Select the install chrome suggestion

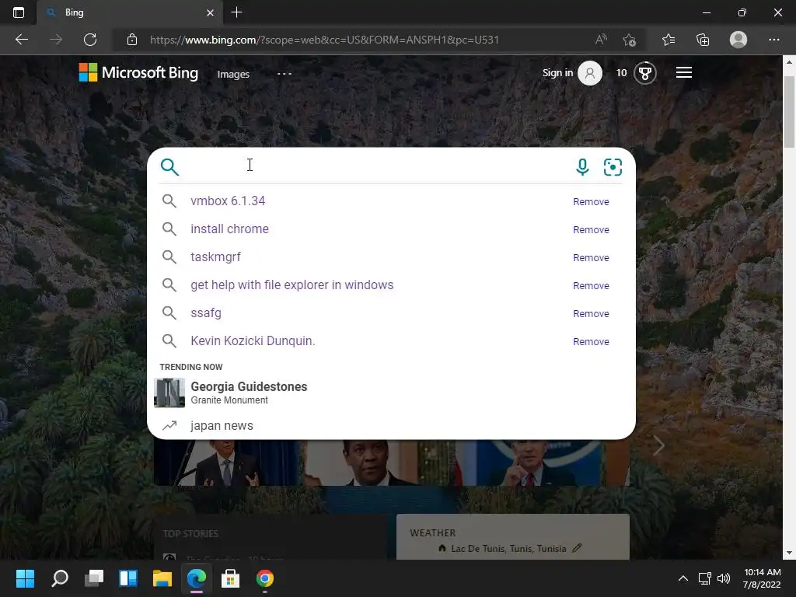229,229
